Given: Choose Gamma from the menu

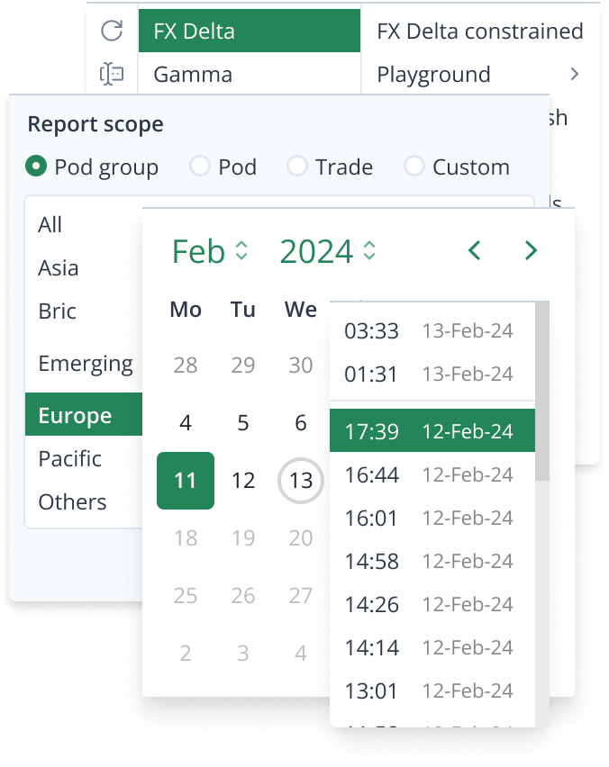Looking at the screenshot, I should tap(193, 74).
